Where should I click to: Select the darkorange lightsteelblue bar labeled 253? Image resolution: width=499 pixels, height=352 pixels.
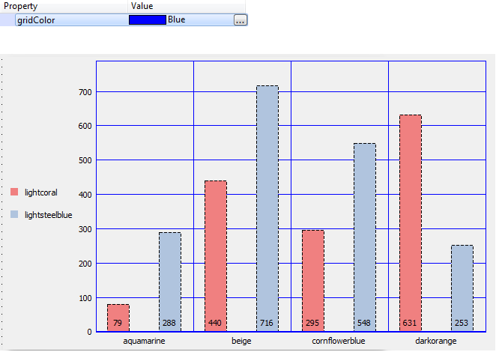point(462,288)
